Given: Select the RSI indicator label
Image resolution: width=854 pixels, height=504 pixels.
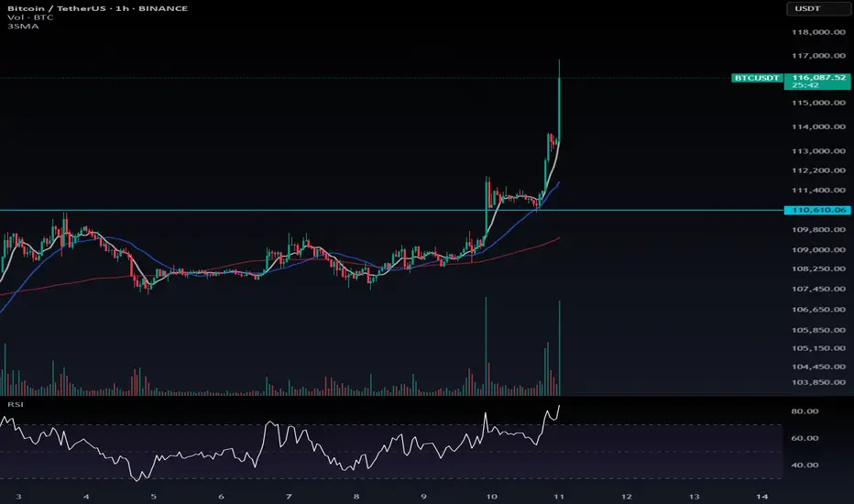Looking at the screenshot, I should [x=16, y=404].
